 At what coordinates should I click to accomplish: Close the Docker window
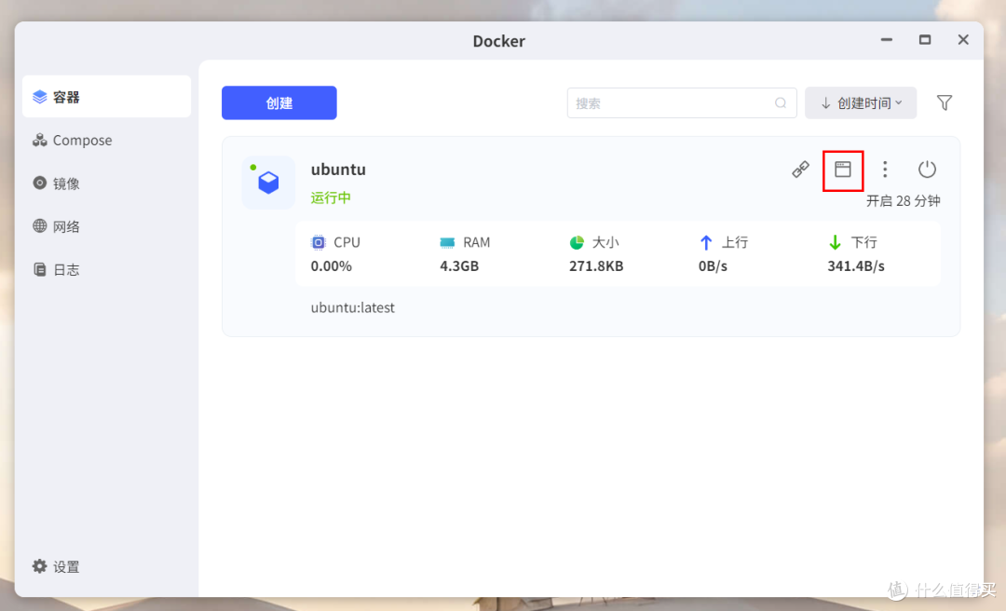pos(963,40)
